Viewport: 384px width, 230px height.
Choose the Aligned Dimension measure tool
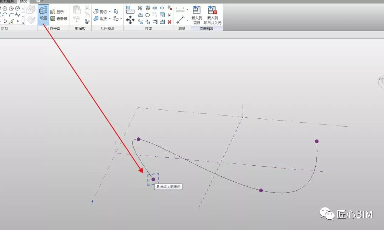(x=181, y=20)
